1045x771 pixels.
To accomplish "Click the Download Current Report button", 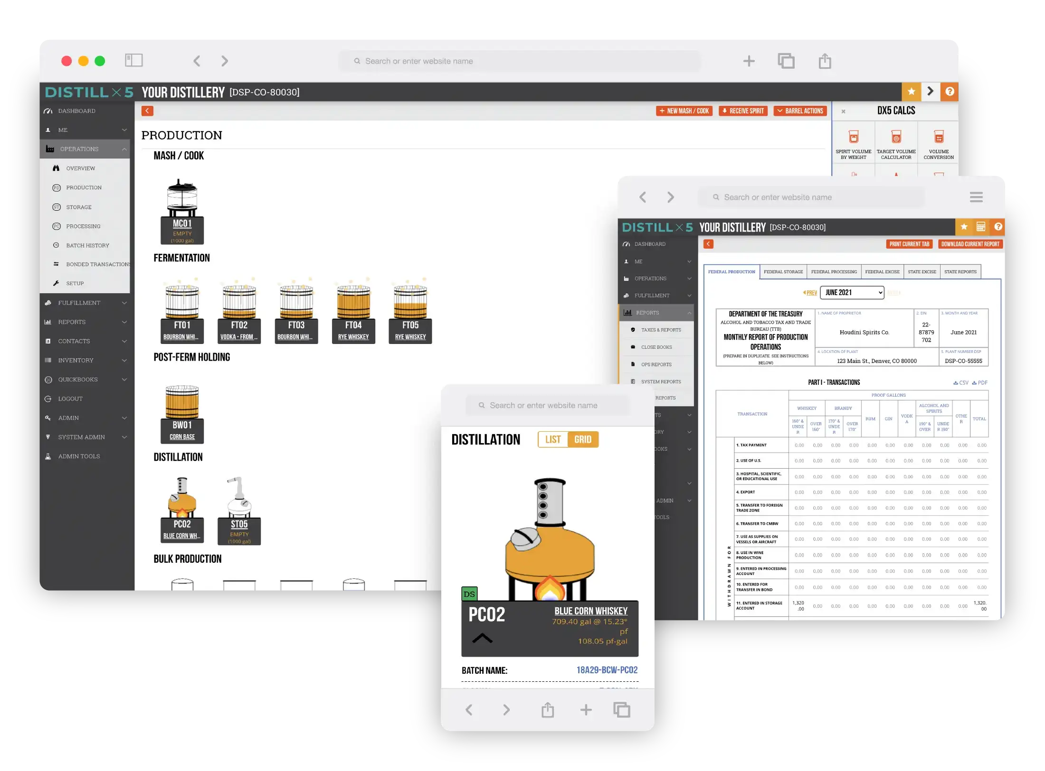I will pyautogui.click(x=970, y=244).
